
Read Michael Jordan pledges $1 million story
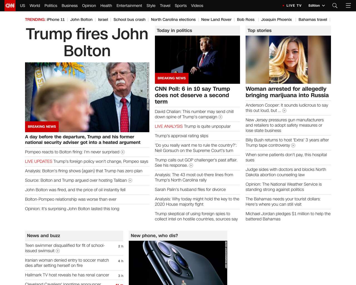pyautogui.click(x=288, y=216)
